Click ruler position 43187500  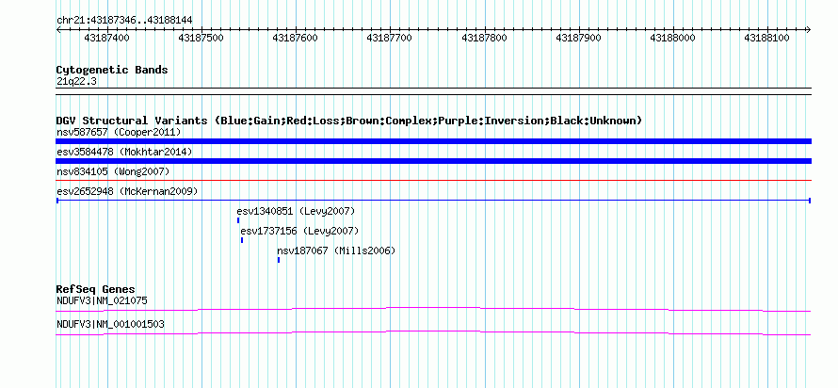[x=201, y=38]
